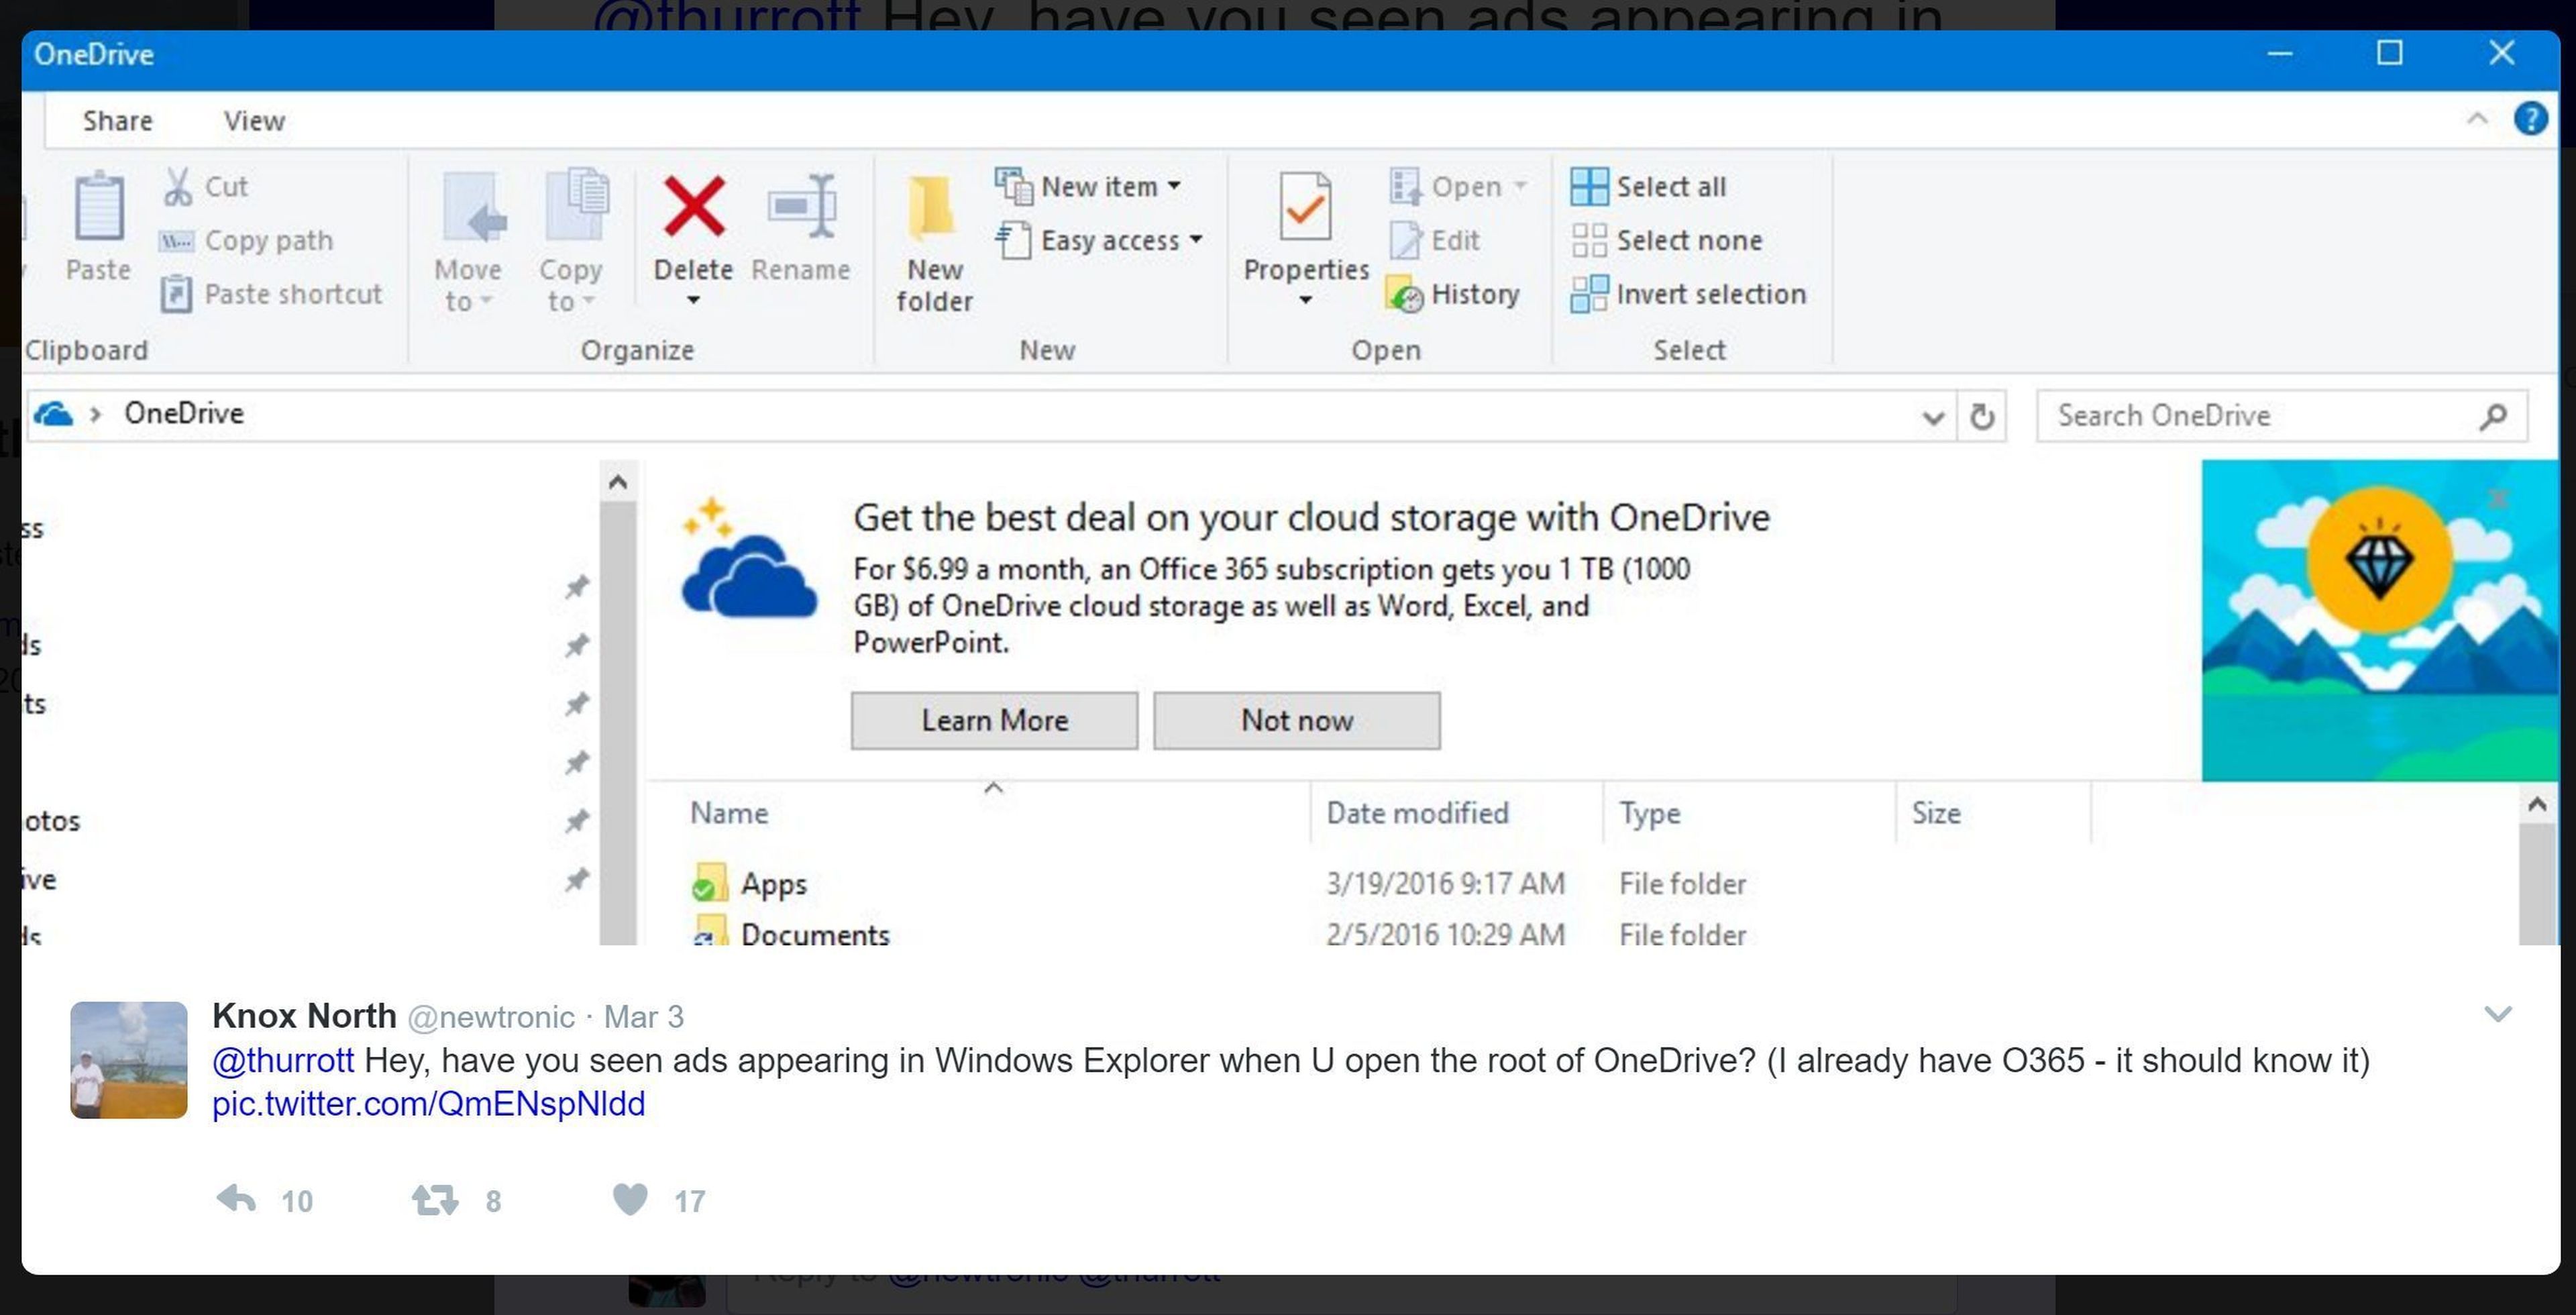
Task: Switch to the View ribbon tab
Action: (x=254, y=121)
